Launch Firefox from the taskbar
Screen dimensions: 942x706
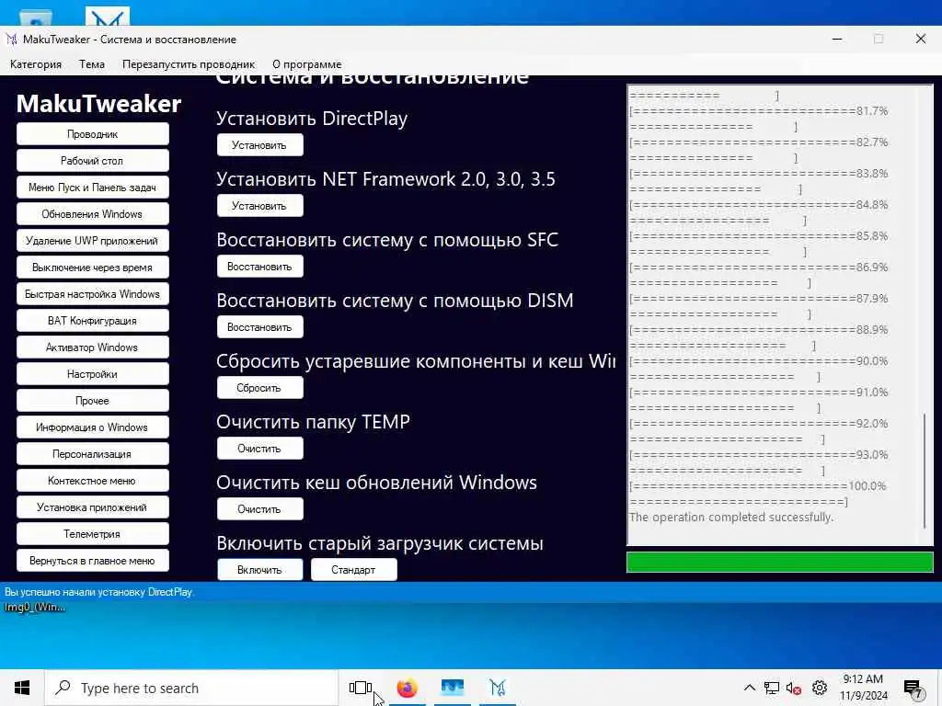click(407, 688)
